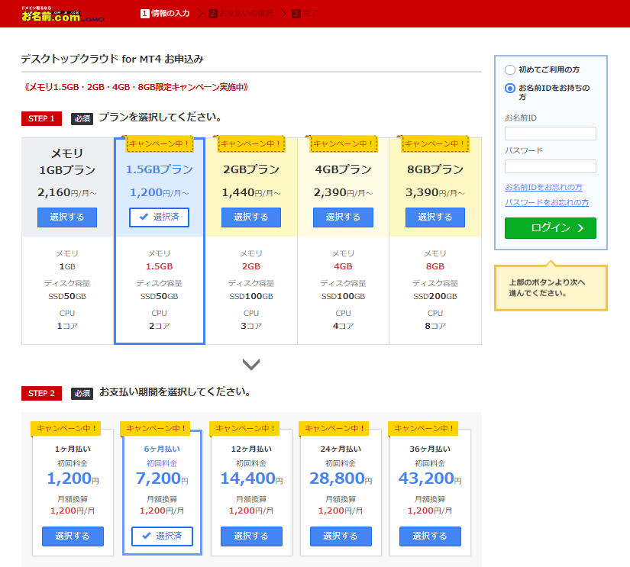Choose the 4GBプラン 選択する button
This screenshot has height=567, width=630.
pyautogui.click(x=343, y=217)
